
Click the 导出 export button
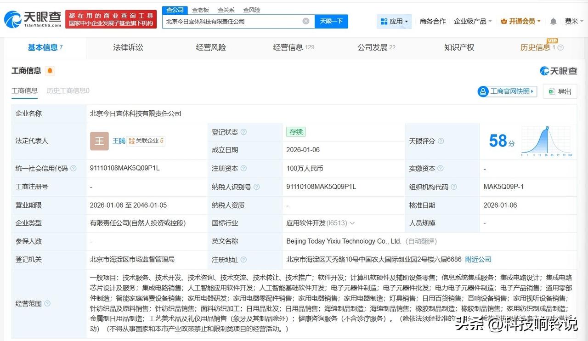560,91
